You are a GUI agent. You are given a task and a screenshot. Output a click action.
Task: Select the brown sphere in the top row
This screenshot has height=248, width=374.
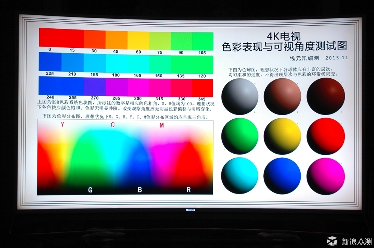click(x=282, y=96)
